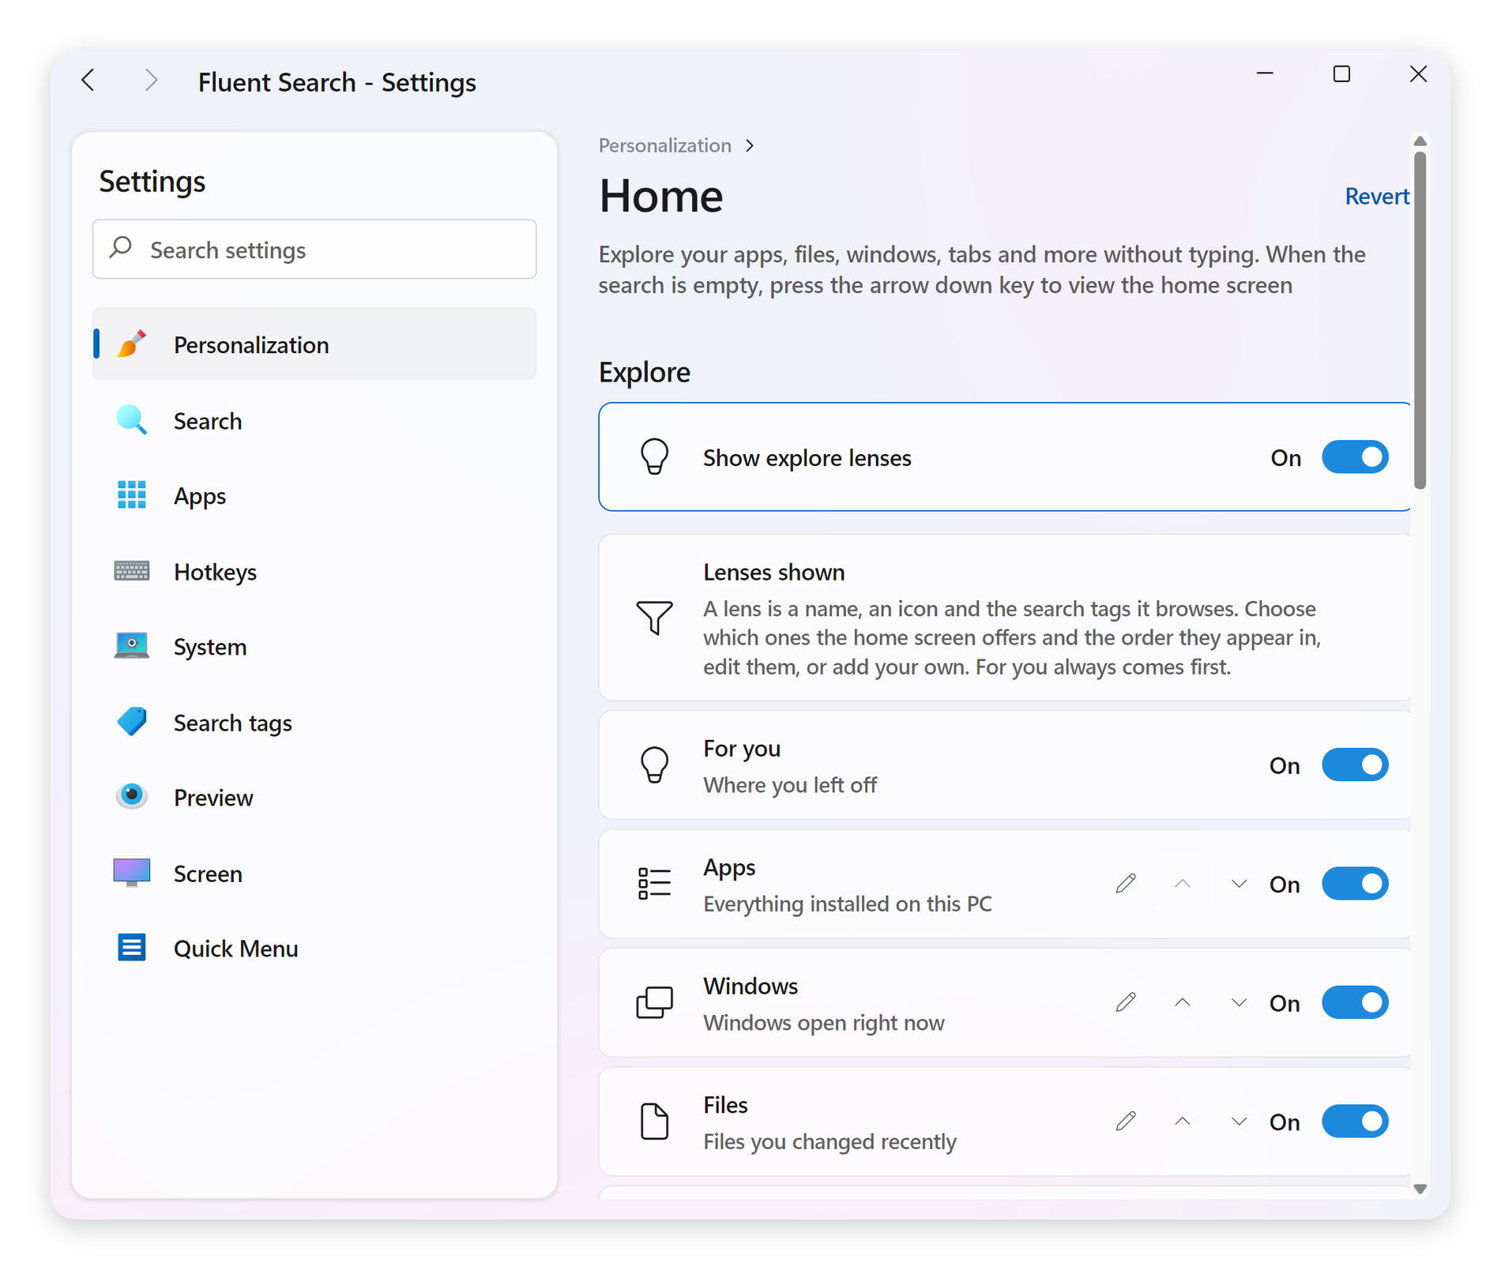Click 'Everything installed on this PC' text

pyautogui.click(x=847, y=904)
